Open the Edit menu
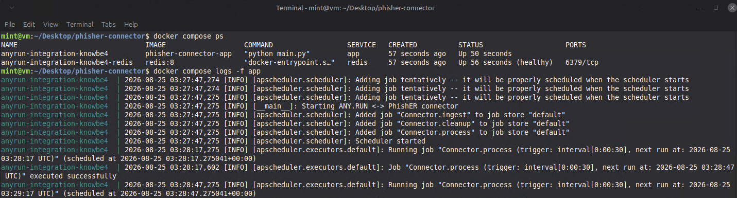Viewport: 737px width, 198px height. 29,24
